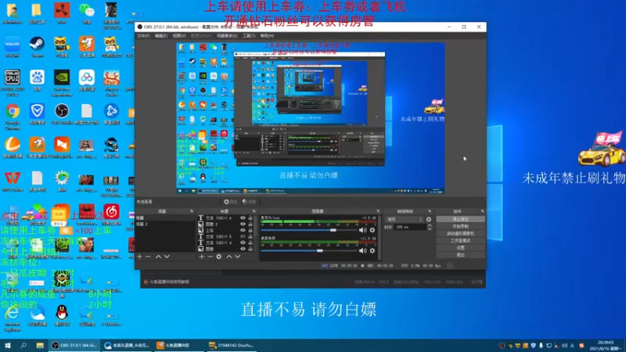The height and width of the screenshot is (352, 626).
Task: Open the WeChat desktop icon
Action: [x=87, y=13]
